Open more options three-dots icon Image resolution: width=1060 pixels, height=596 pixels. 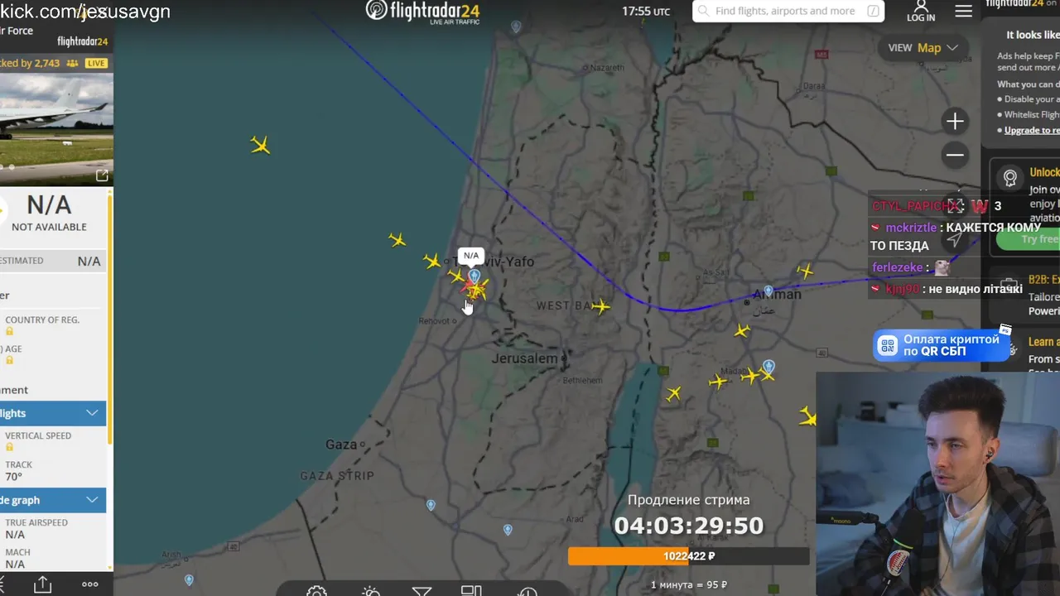[x=90, y=584]
